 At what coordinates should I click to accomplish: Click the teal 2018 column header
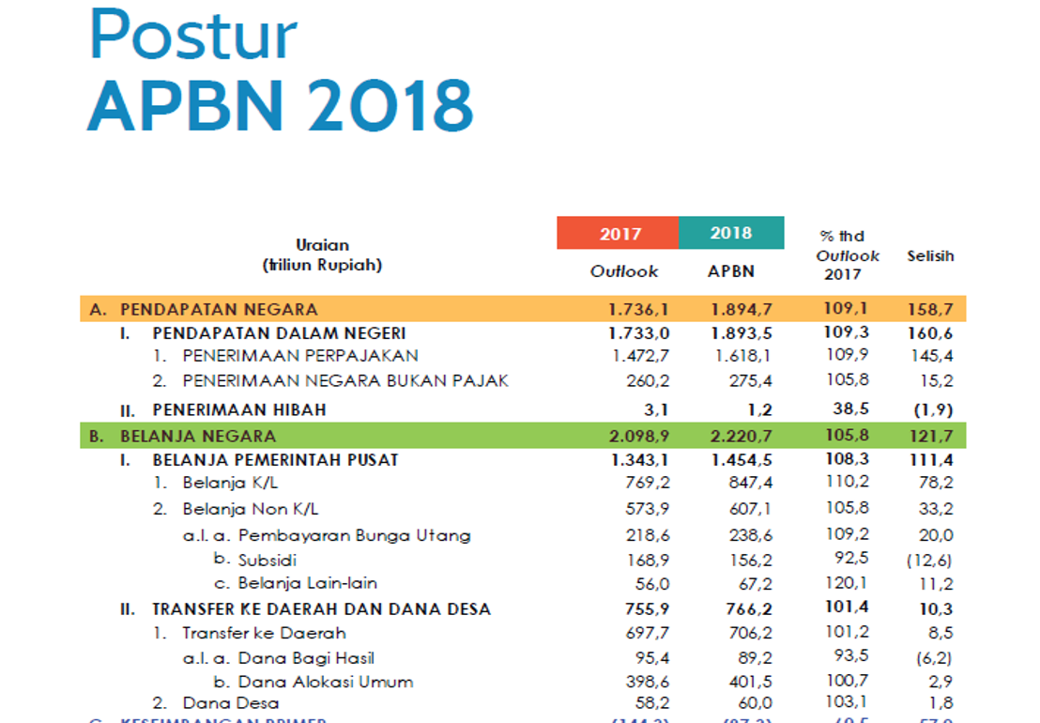(731, 233)
